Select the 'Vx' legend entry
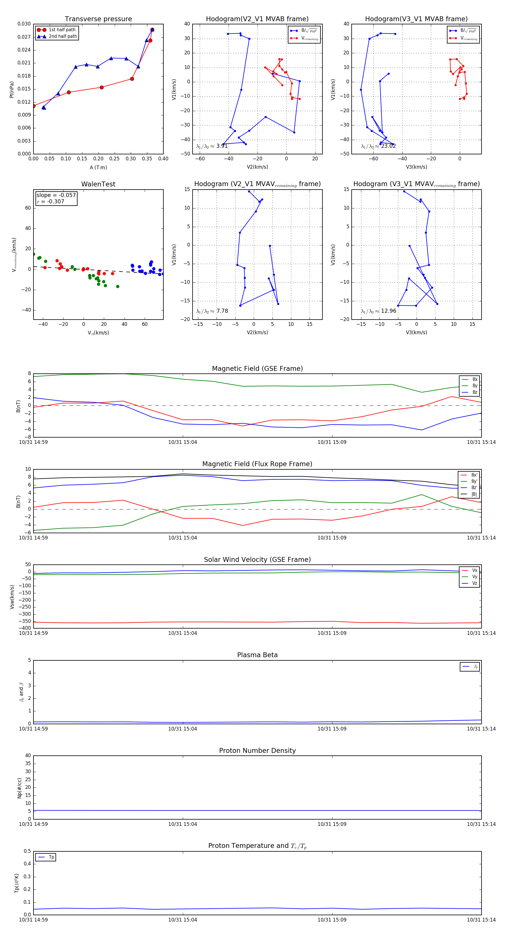 click(x=470, y=570)
